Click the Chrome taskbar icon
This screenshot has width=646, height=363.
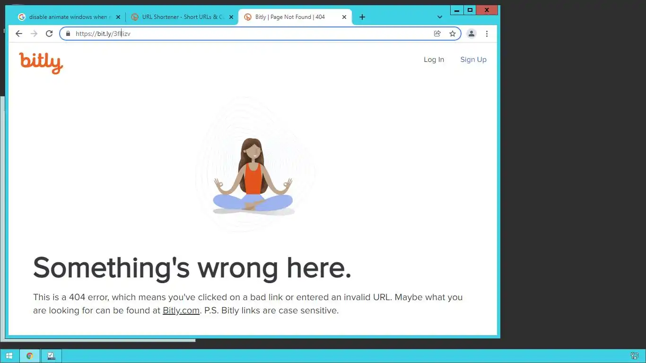point(30,356)
